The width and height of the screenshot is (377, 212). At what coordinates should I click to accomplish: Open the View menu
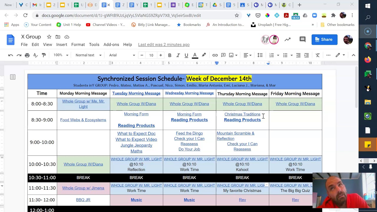click(x=47, y=44)
